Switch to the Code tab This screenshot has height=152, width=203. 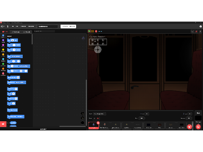click(5, 32)
